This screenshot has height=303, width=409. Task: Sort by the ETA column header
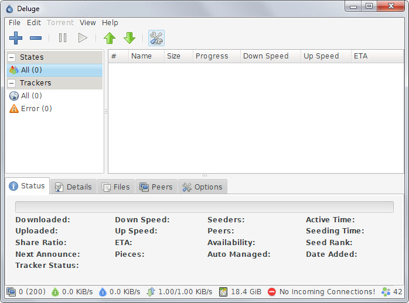377,56
